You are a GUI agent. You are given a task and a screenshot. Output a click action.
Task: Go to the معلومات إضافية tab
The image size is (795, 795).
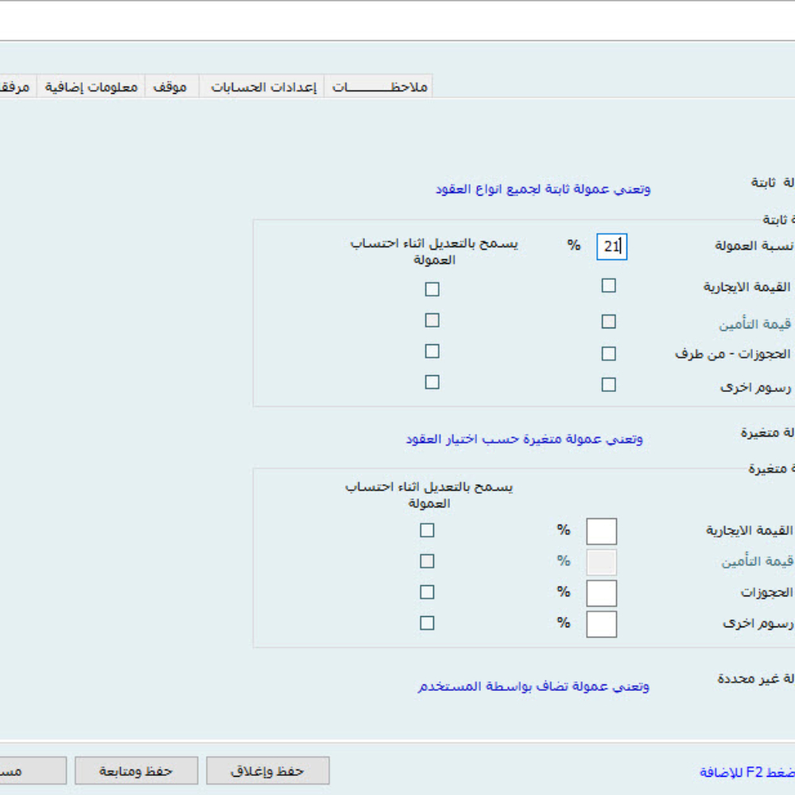pos(91,87)
